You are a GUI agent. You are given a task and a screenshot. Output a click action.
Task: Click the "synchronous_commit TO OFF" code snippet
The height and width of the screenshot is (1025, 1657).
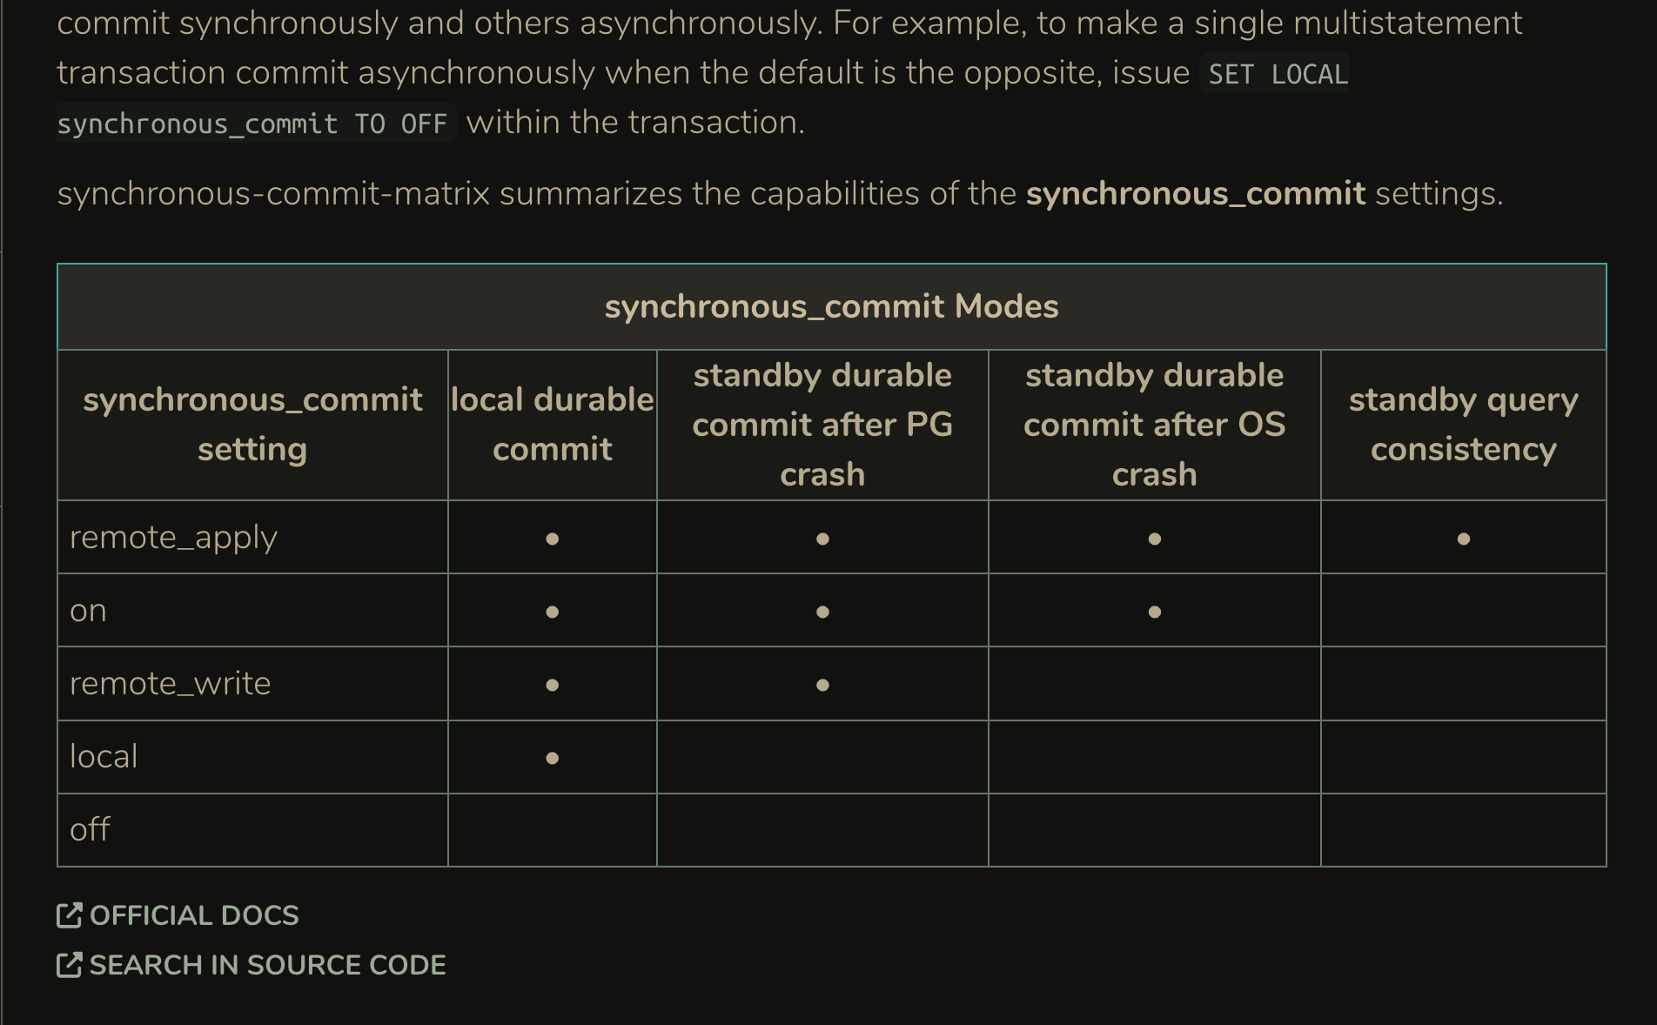(252, 124)
